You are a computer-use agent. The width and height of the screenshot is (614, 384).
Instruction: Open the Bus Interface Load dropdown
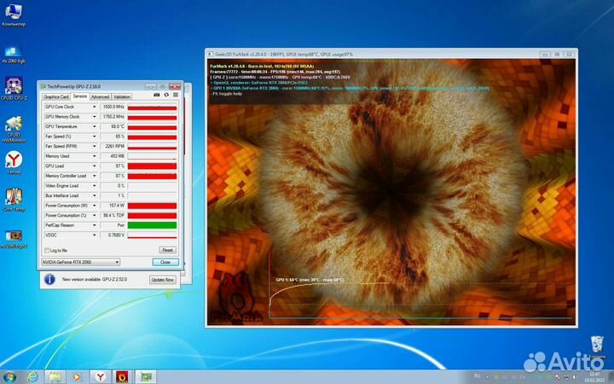[94, 195]
